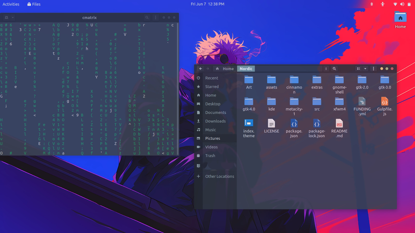This screenshot has height=233, width=415.
Task: Open the extras folder
Action: [x=317, y=82]
